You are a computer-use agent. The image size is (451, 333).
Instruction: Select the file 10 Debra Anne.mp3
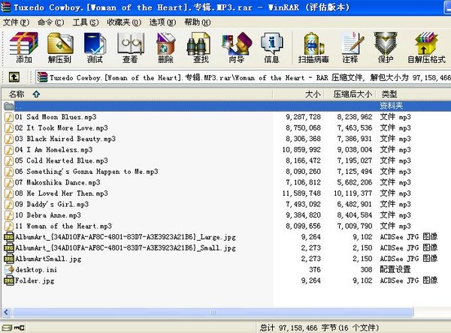pyautogui.click(x=48, y=215)
